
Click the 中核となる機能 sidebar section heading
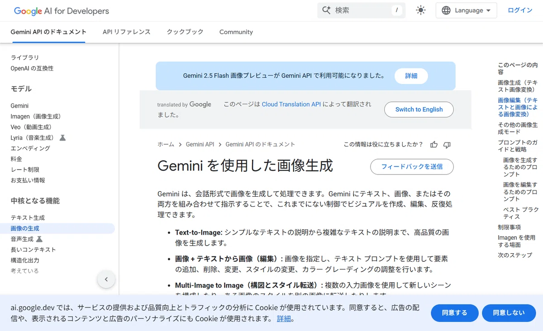click(35, 201)
